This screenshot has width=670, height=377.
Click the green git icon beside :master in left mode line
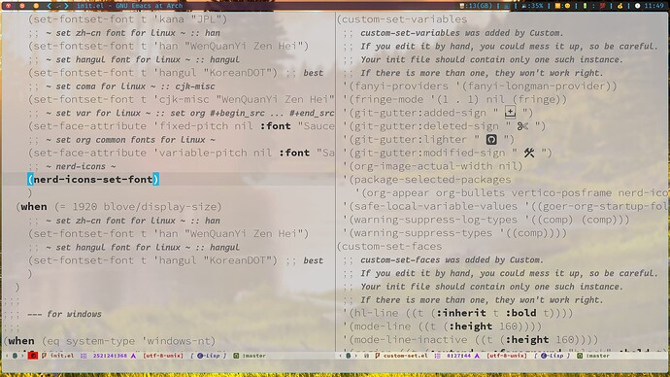(236, 356)
